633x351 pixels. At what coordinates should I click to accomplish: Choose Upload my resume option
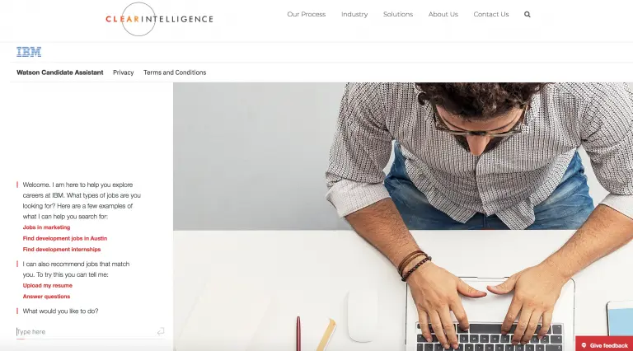point(48,285)
